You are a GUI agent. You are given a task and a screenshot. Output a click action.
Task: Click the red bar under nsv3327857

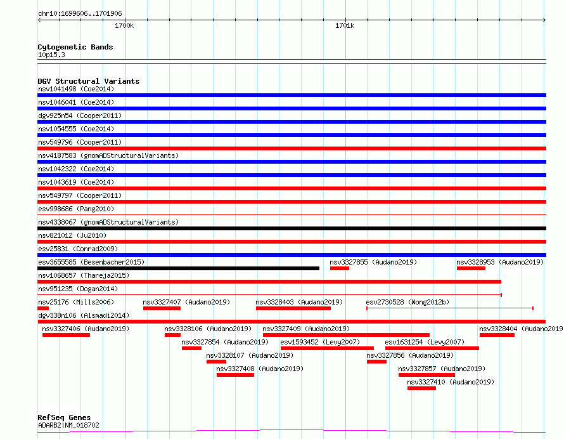coord(426,375)
